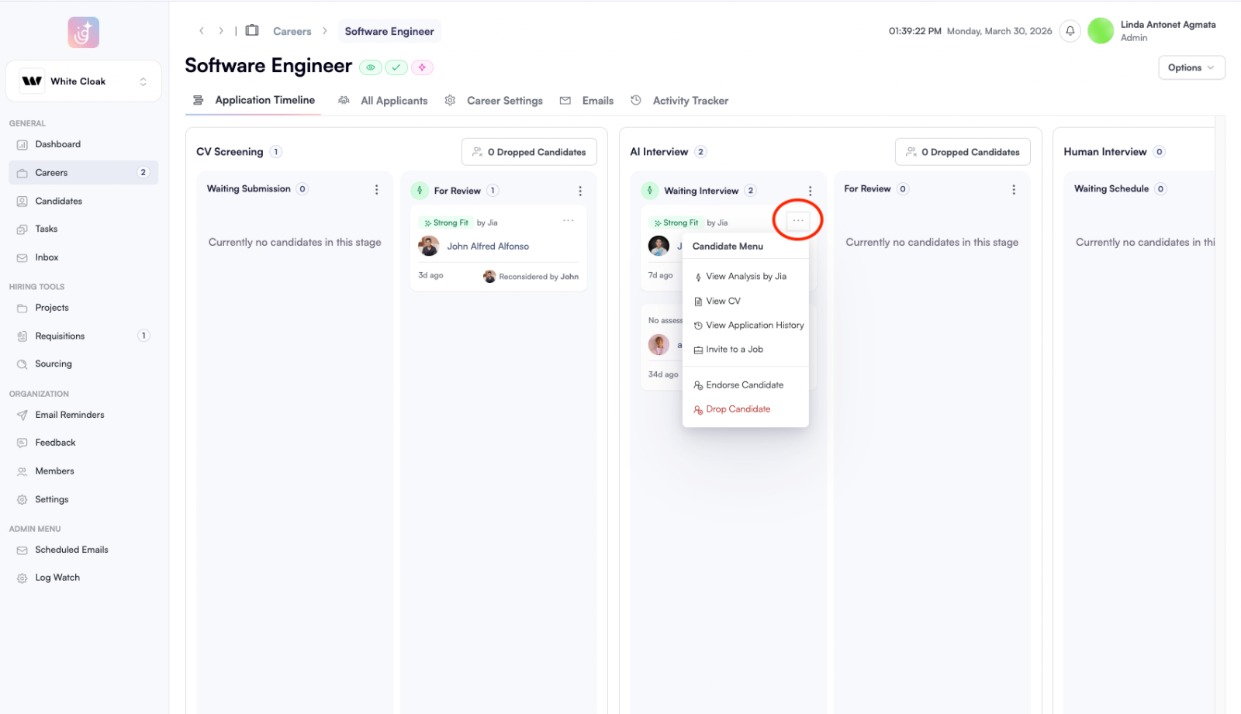
Task: Click CV Screening Dropped Candidates button
Action: [529, 152]
